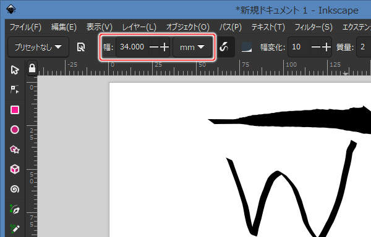Click the 質量 mass value field
The width and height of the screenshot is (371, 237).
(364, 47)
